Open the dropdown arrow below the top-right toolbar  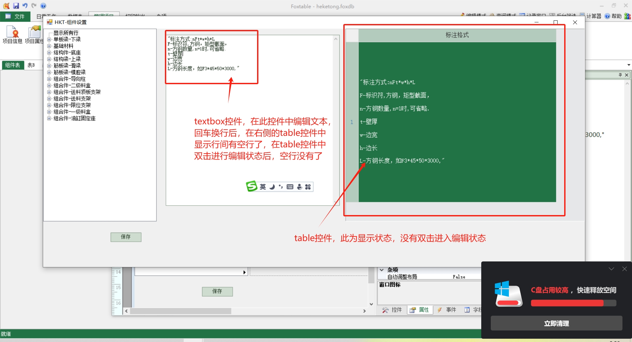(629, 65)
